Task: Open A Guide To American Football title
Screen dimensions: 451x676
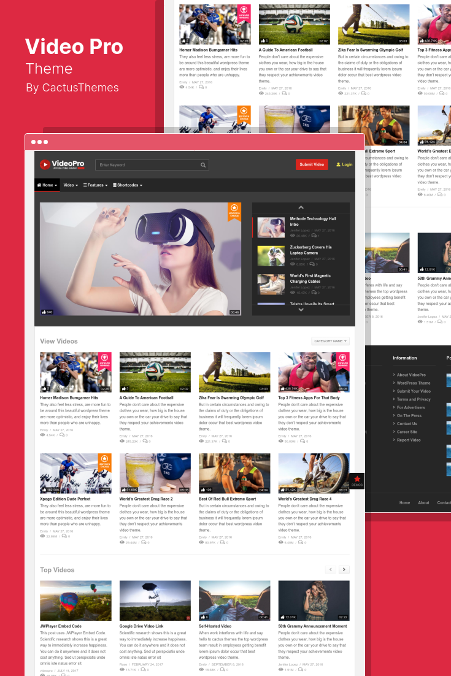Action: 146,398
